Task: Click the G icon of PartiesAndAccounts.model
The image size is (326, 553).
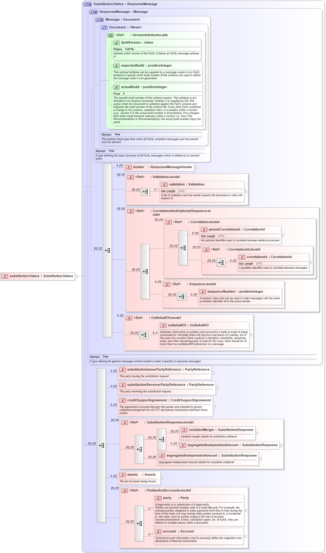Action: [x=124, y=491]
